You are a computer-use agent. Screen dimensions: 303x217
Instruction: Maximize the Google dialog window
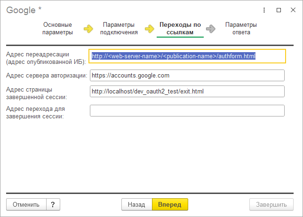coord(279,9)
